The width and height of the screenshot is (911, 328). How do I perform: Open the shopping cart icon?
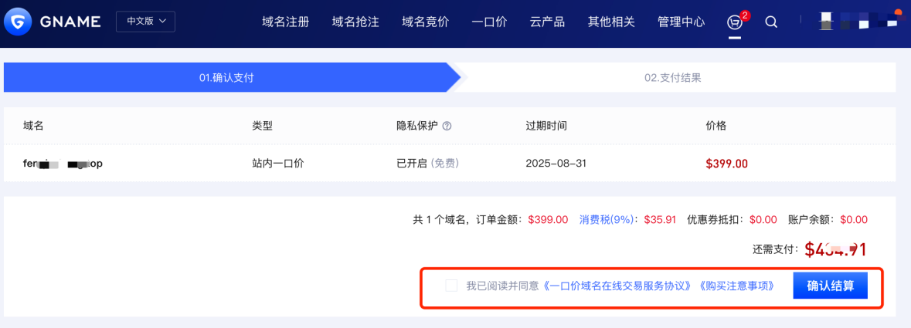click(735, 22)
